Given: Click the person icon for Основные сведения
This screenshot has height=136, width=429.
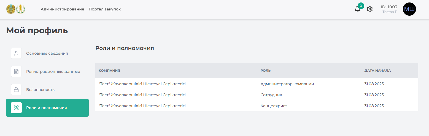Looking at the screenshot, I should click(16, 53).
